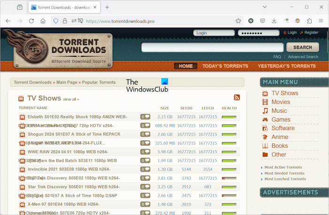The width and height of the screenshot is (329, 215).
Task: Open YESTERDAY'S TORRENTS tab
Action: (x=287, y=66)
